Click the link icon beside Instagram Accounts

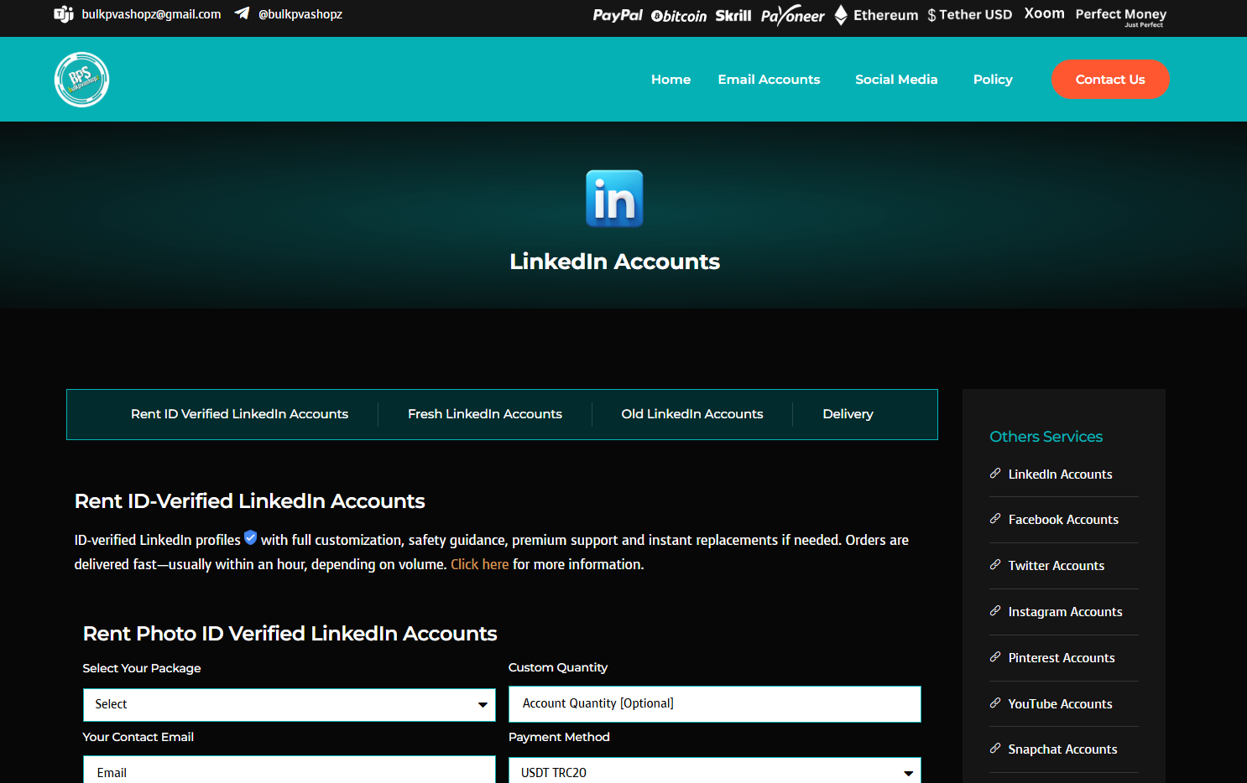tap(995, 611)
